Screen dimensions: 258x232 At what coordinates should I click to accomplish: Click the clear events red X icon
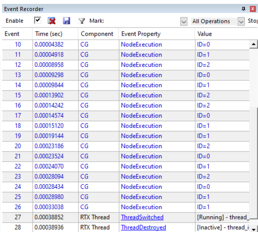click(x=52, y=21)
